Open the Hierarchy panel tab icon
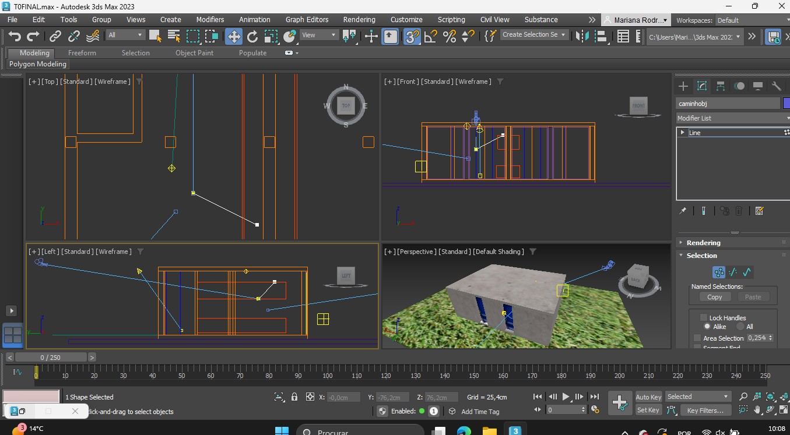This screenshot has width=790, height=435. (x=721, y=86)
